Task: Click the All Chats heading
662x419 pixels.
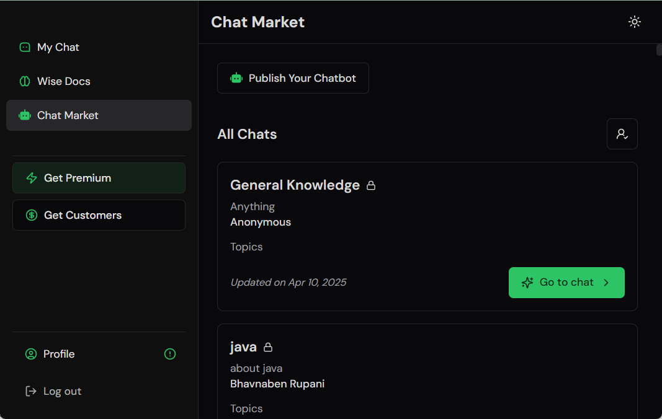Action: [x=247, y=134]
